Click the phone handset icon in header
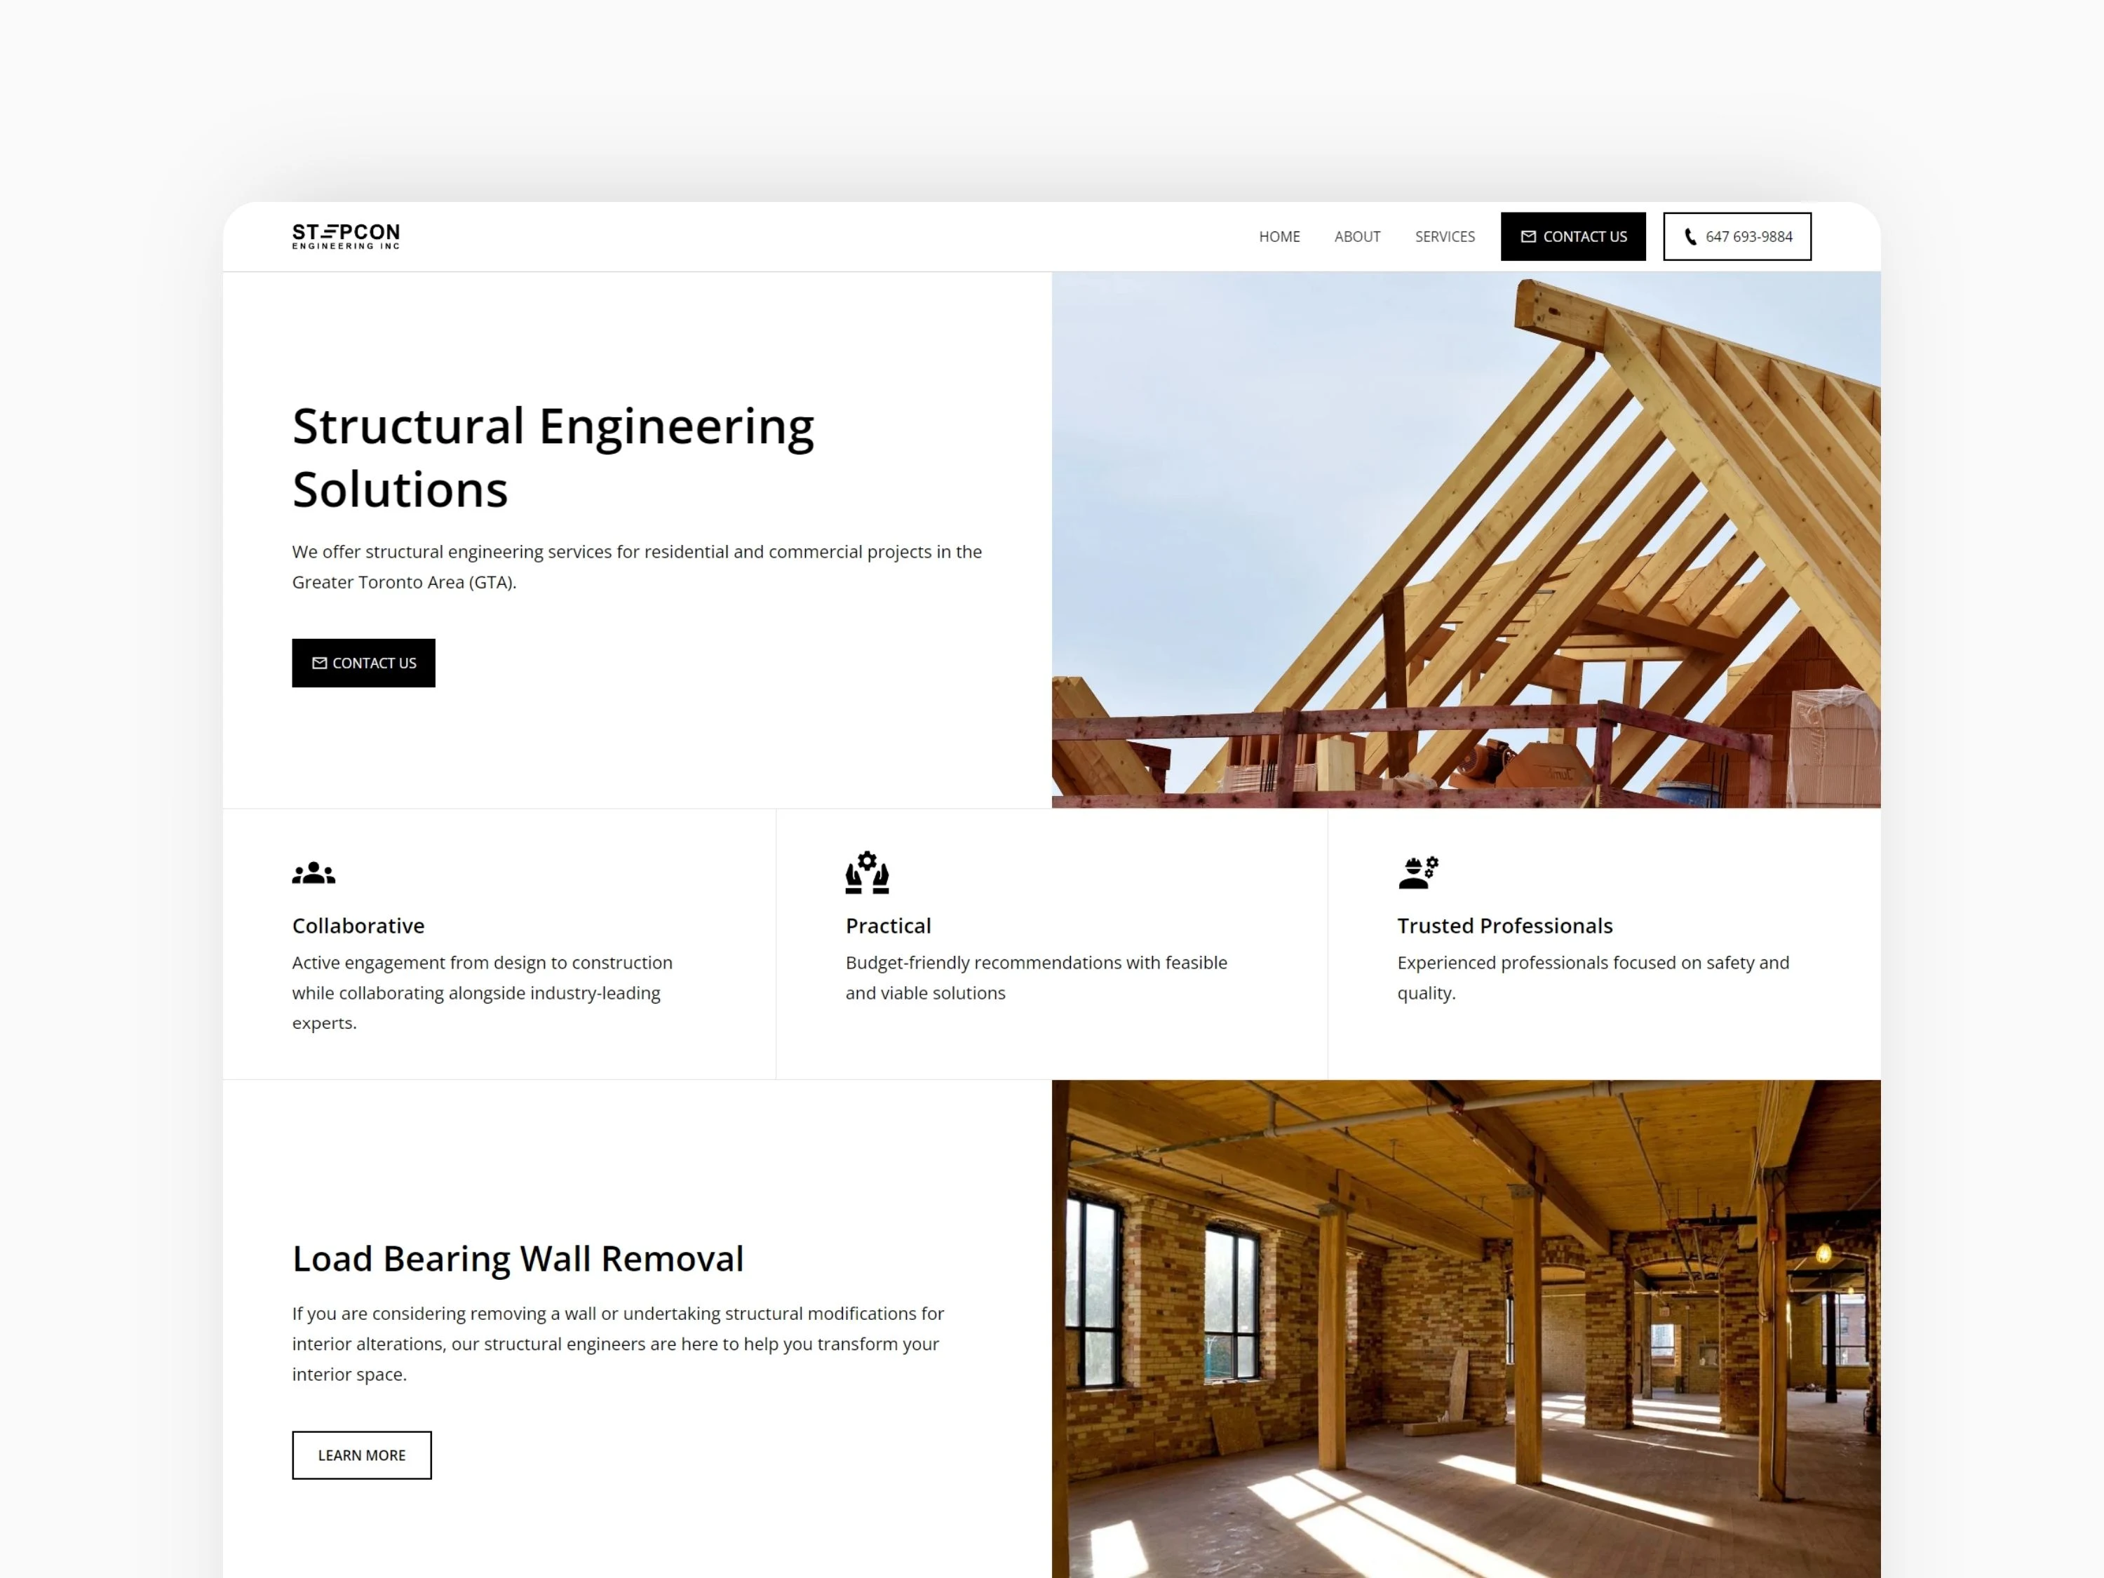Image resolution: width=2104 pixels, height=1578 pixels. (x=1690, y=237)
